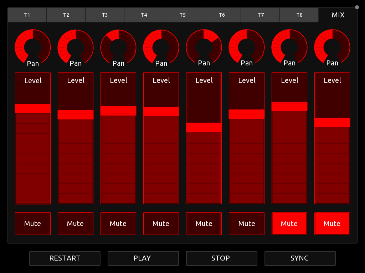The image size is (365, 273).
Task: Mute the first channel
Action: click(x=33, y=224)
